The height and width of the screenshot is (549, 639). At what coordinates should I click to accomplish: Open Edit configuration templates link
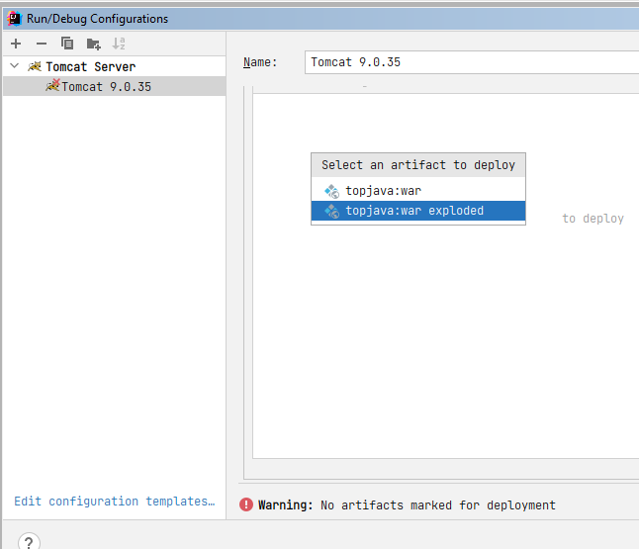pos(114,501)
